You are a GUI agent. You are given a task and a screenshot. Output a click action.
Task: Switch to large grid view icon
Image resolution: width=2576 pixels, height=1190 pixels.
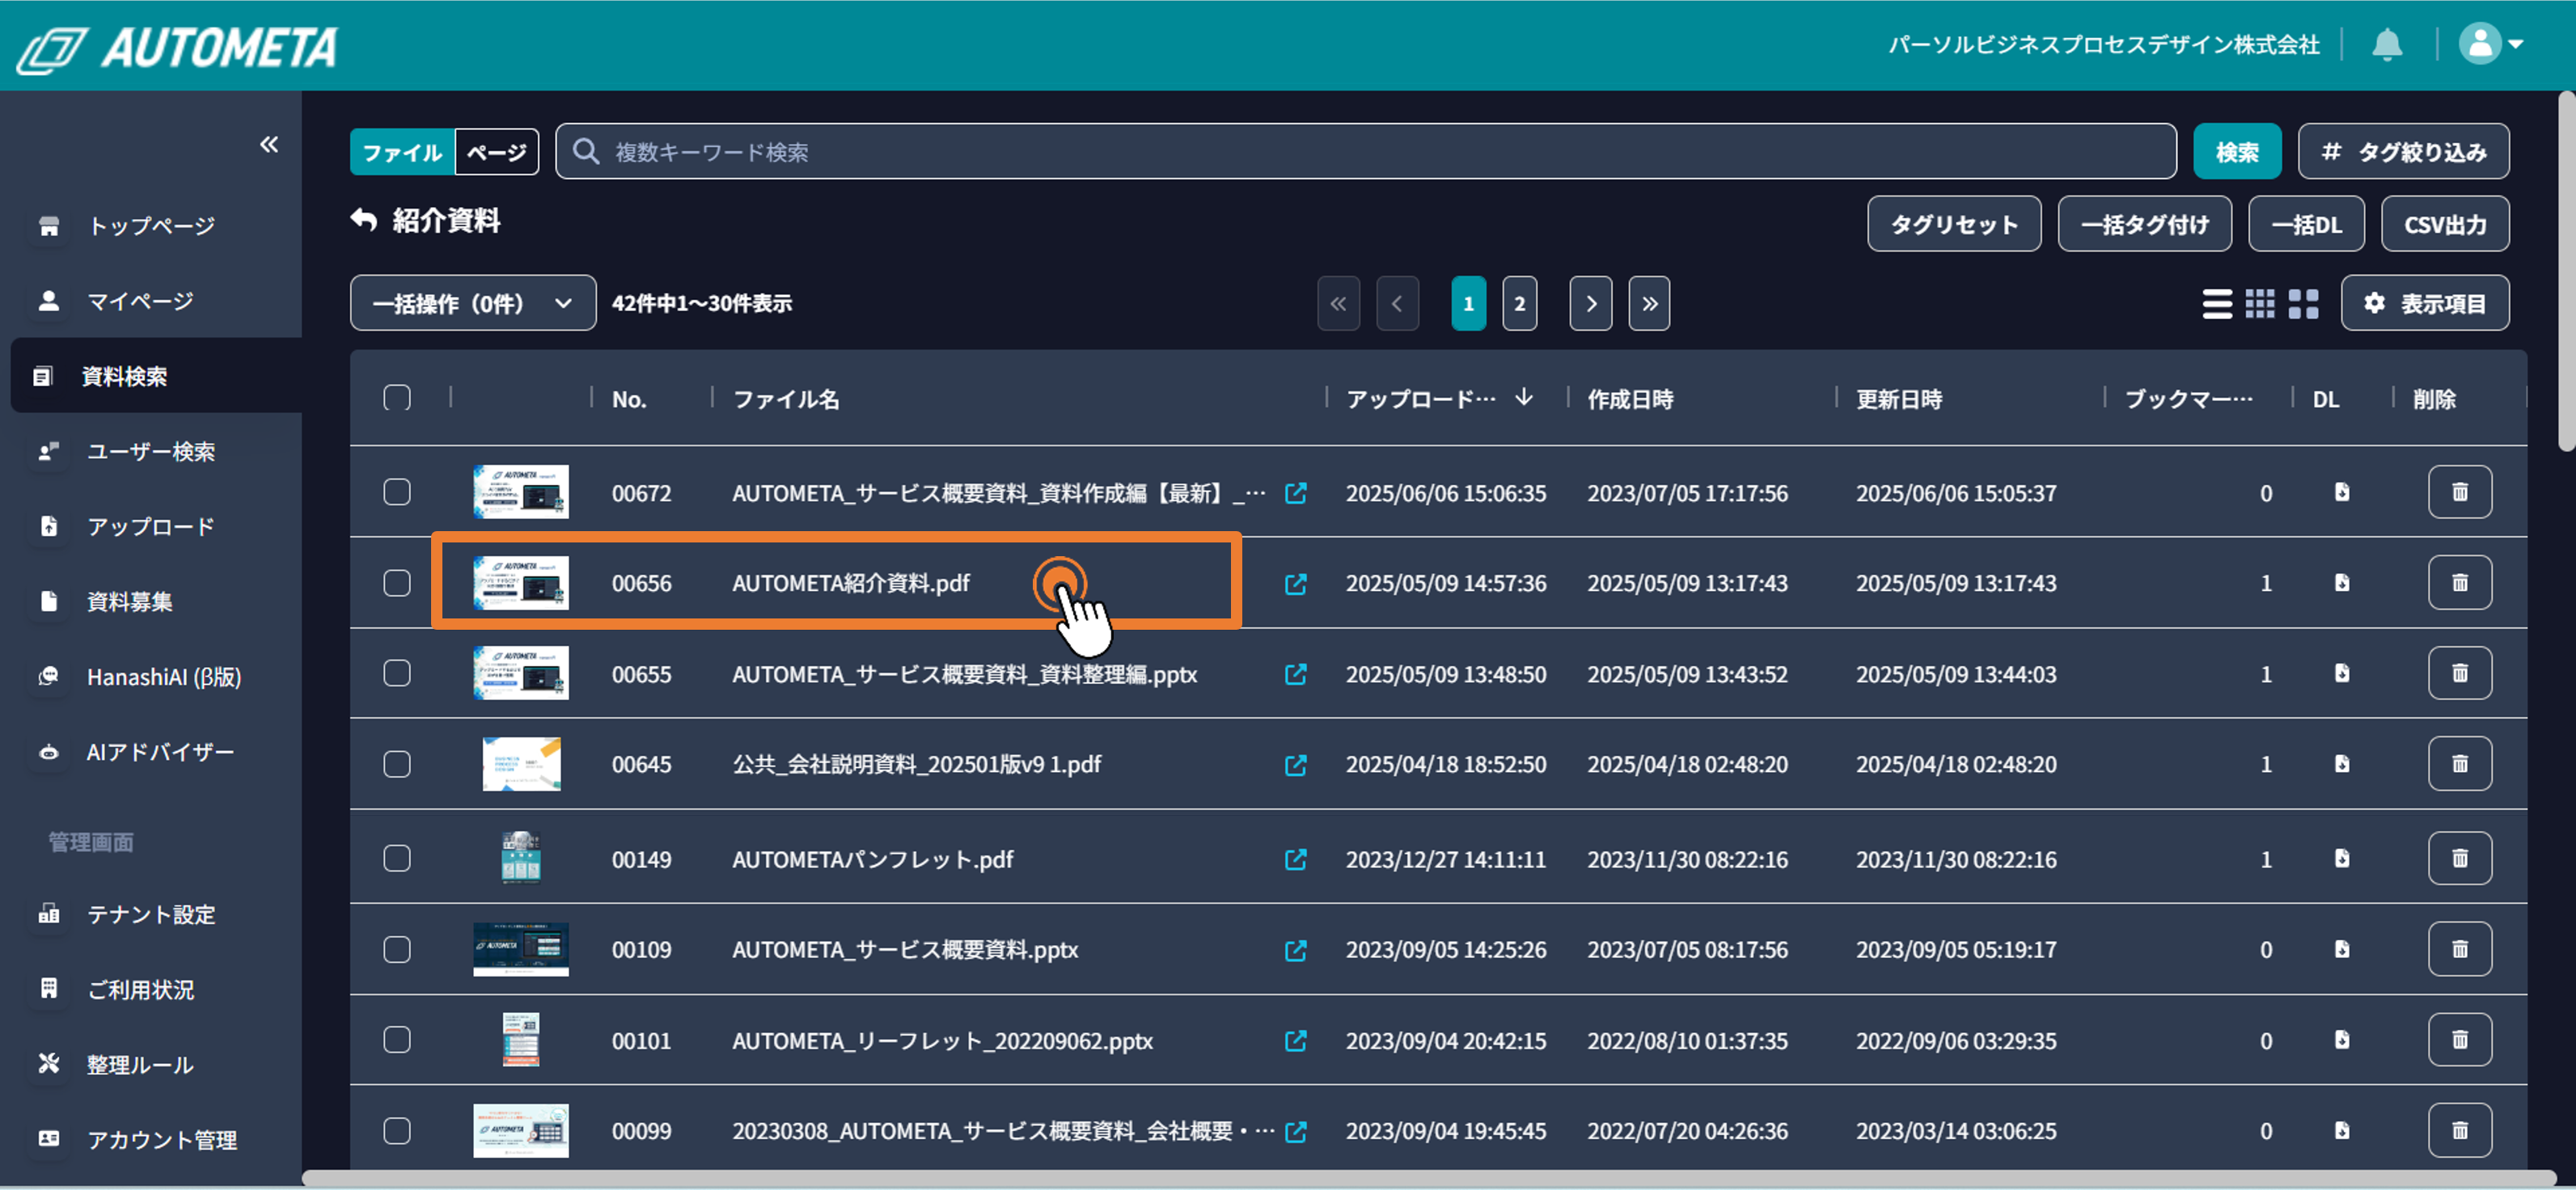[x=2303, y=304]
